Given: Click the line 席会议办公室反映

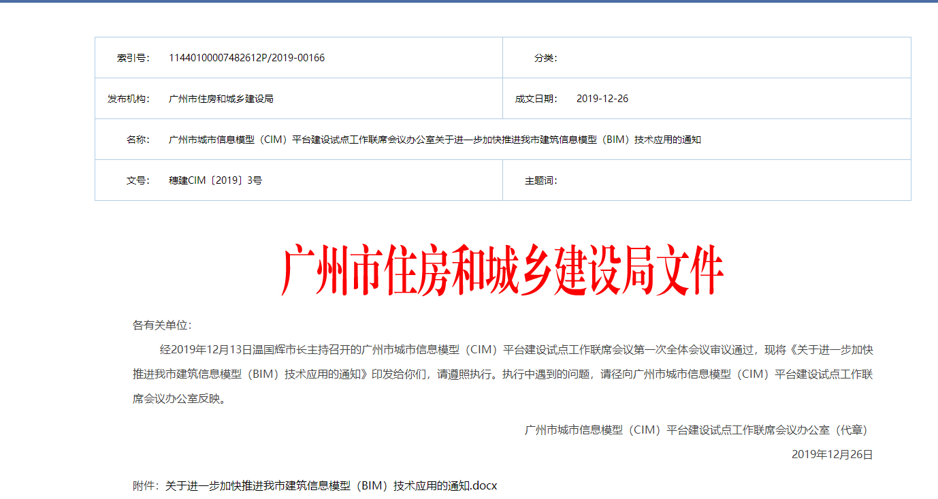Looking at the screenshot, I should (x=179, y=399).
